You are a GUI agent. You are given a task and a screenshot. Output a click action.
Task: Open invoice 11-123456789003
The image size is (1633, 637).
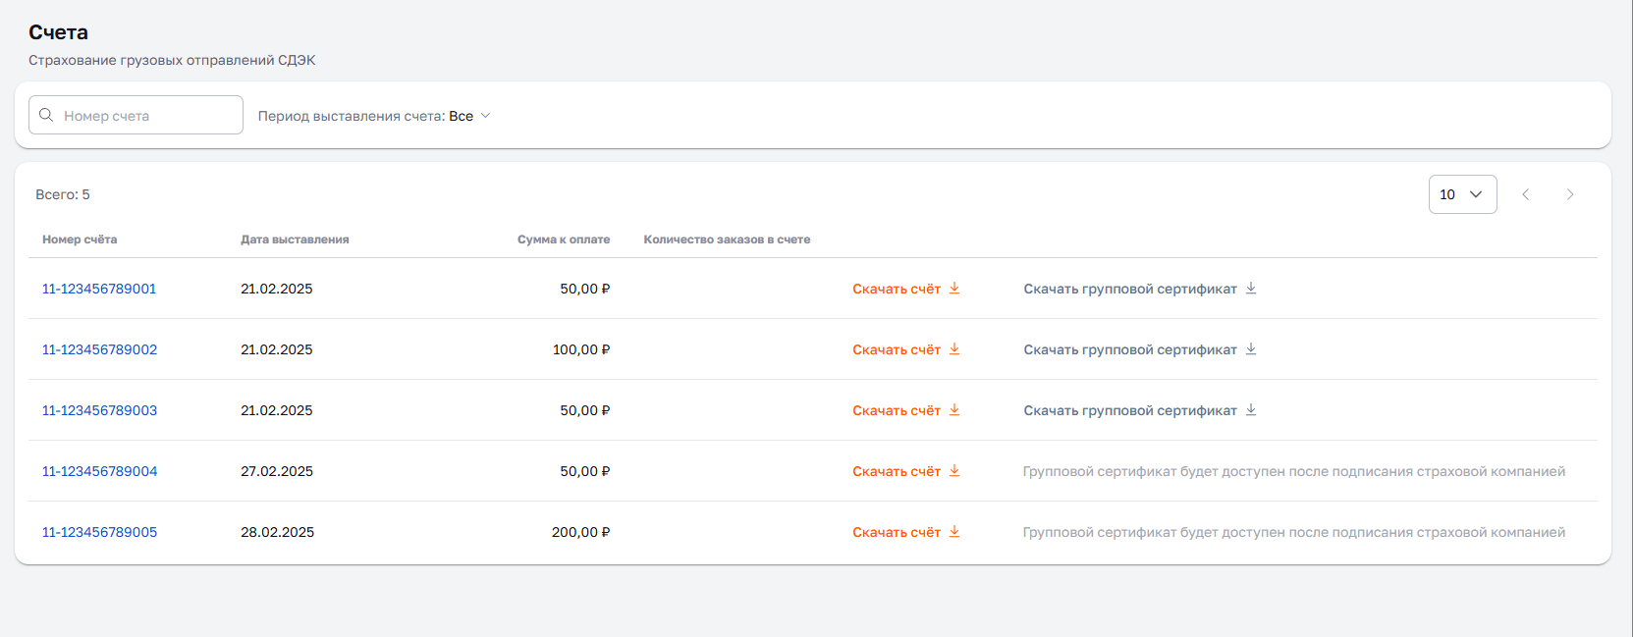pos(99,410)
